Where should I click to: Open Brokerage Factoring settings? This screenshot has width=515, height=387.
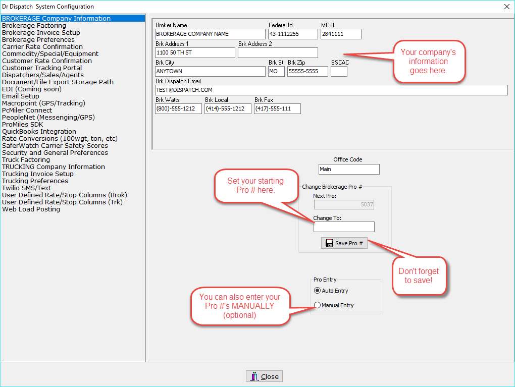point(34,26)
